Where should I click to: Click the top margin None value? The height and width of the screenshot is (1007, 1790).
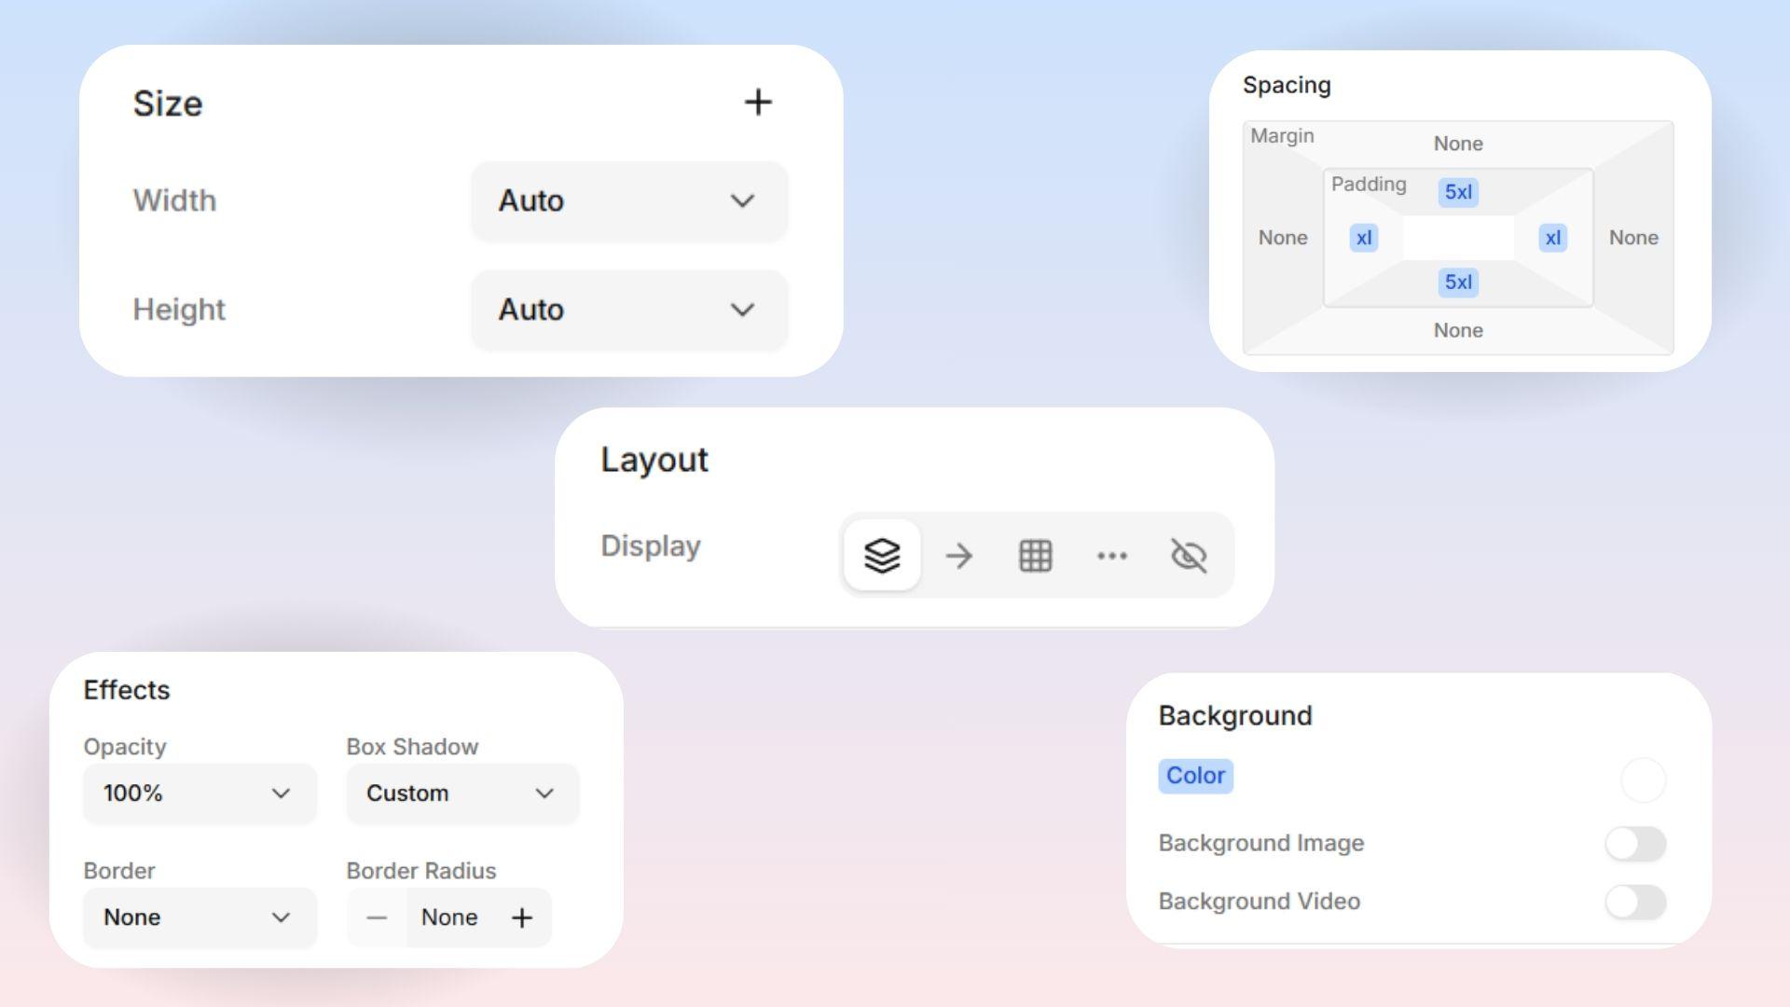click(1458, 144)
